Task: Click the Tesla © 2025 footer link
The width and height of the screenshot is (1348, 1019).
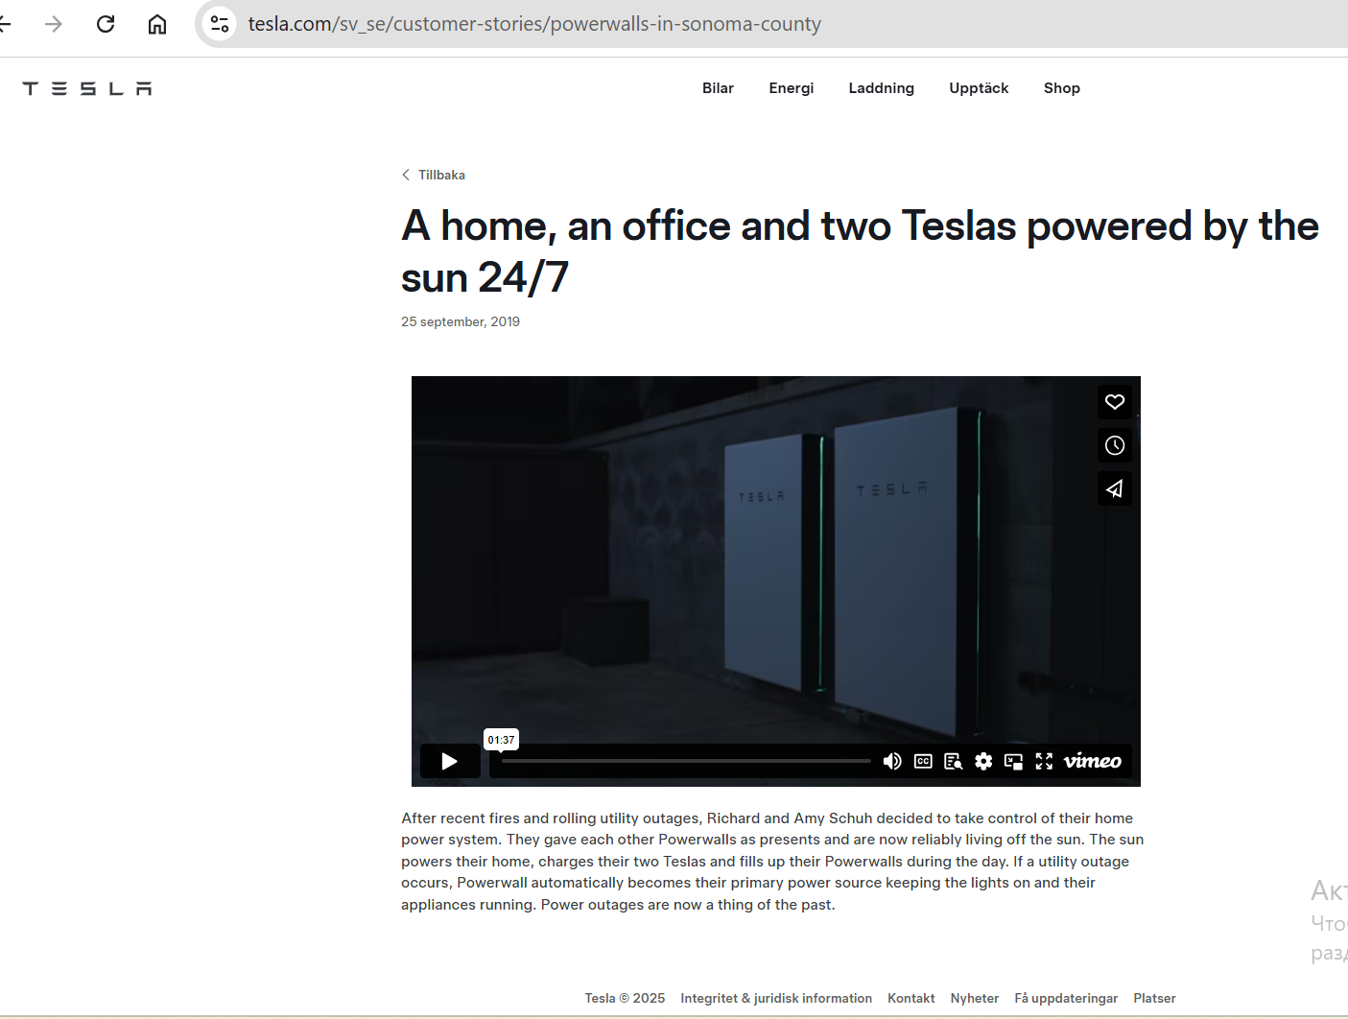Action: pos(625,998)
